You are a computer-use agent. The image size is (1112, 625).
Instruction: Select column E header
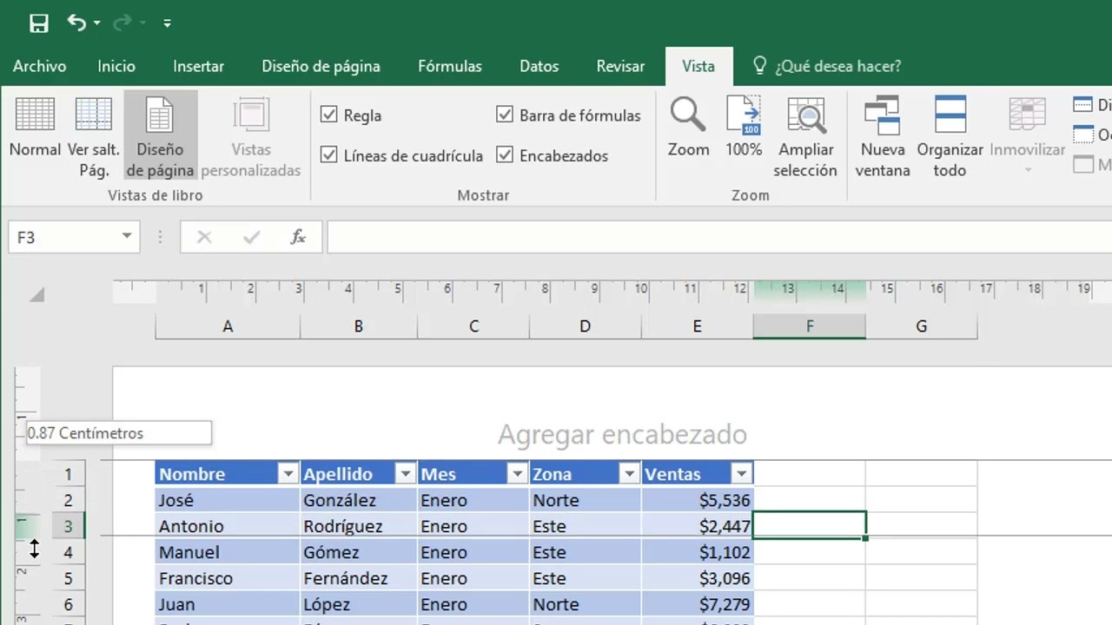pyautogui.click(x=697, y=326)
